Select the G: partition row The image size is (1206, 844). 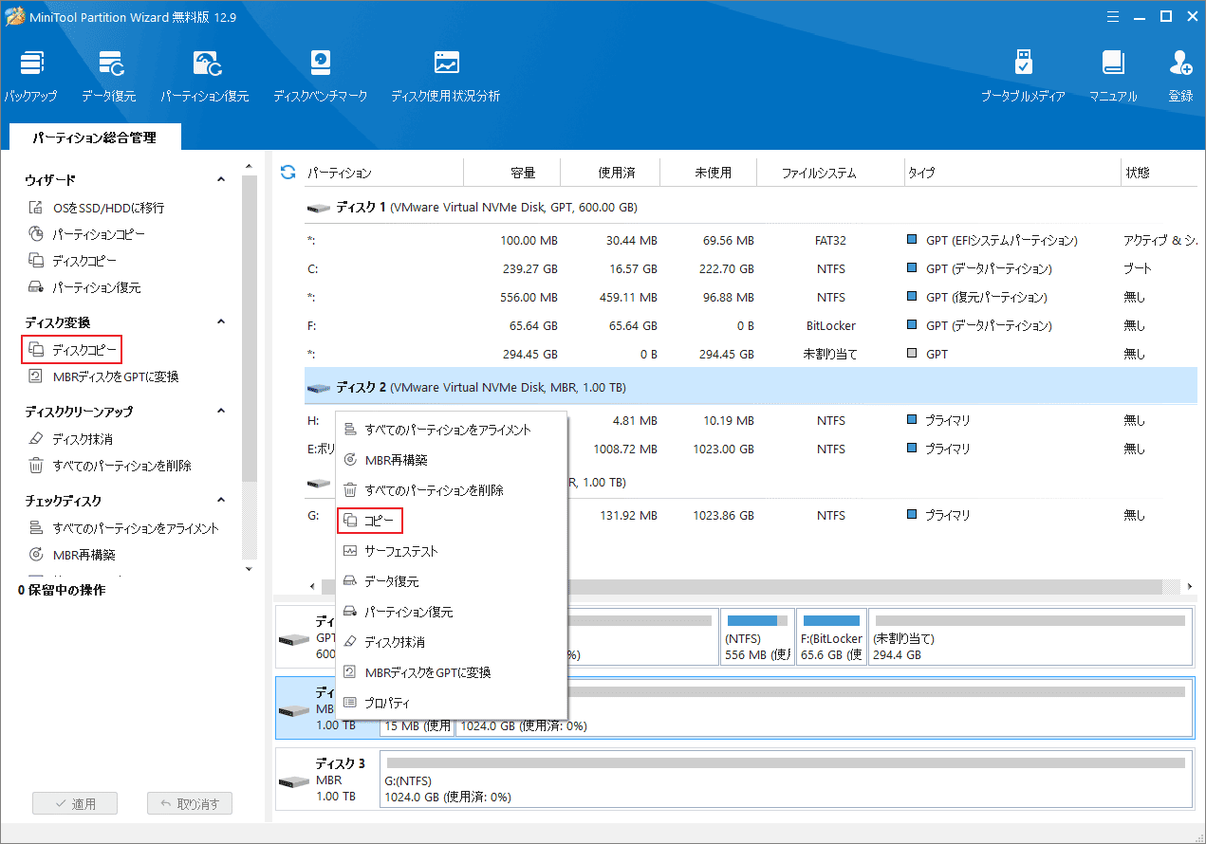pyautogui.click(x=750, y=515)
